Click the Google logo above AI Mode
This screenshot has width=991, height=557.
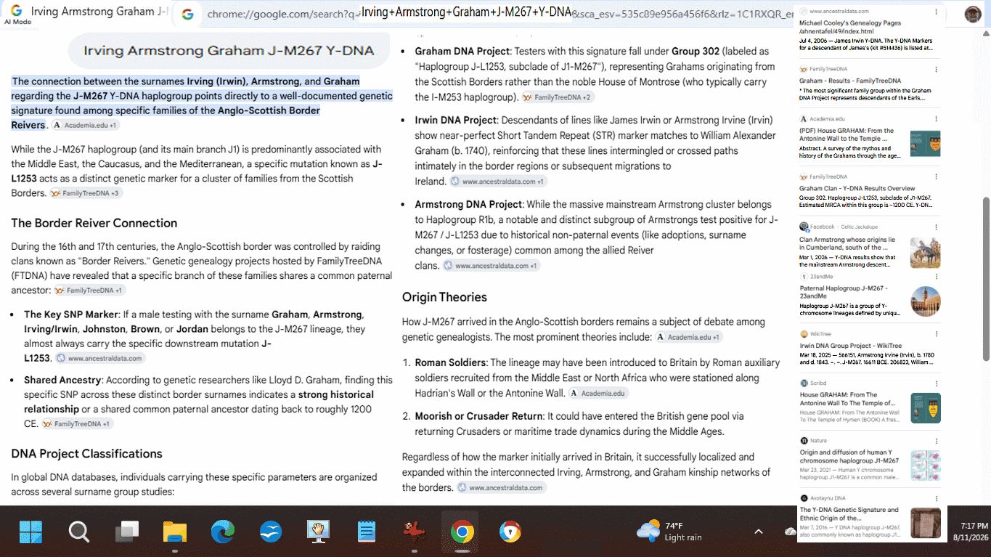[16, 11]
